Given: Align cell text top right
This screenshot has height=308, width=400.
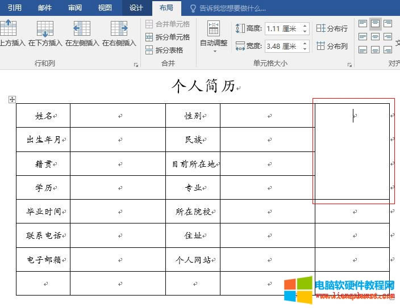Looking at the screenshot, I should pyautogui.click(x=388, y=23).
